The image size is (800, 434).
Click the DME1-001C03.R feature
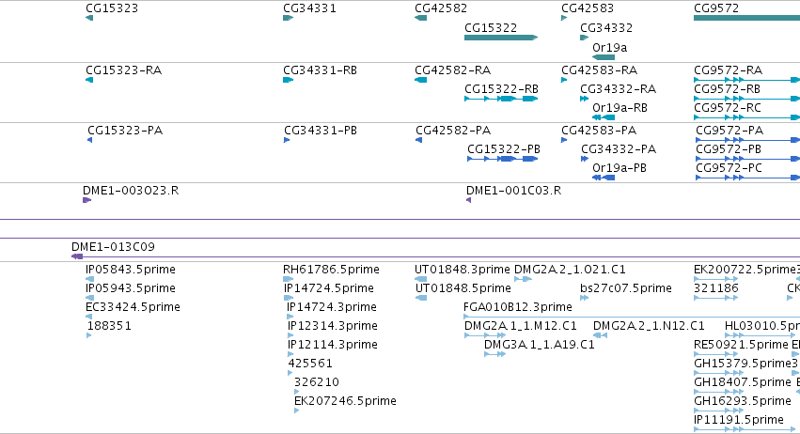[x=513, y=191]
